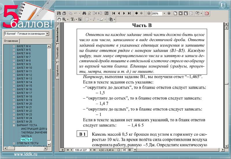This screenshot has height=159, width=231.
Task: Select the Hand tool
Action: click(59, 19)
